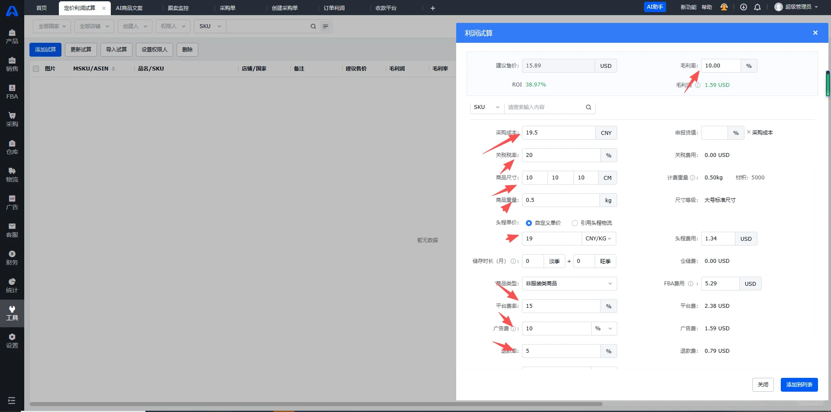831x412 pixels.
Task: Show the 毛利润 info tooltip icon
Action: click(x=698, y=85)
